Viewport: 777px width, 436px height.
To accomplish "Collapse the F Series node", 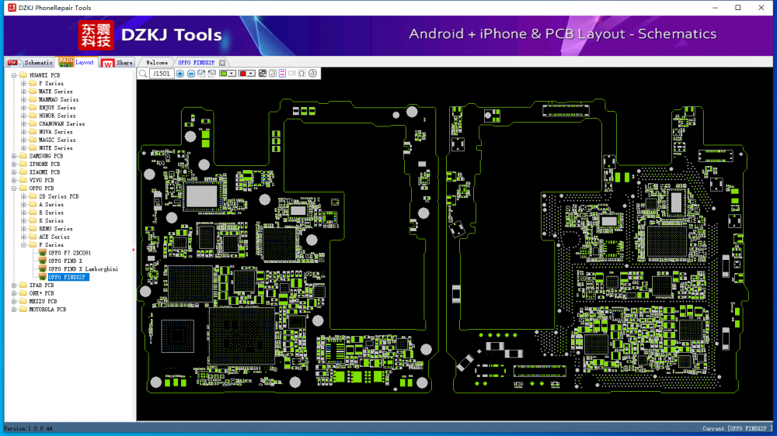I will [x=24, y=245].
